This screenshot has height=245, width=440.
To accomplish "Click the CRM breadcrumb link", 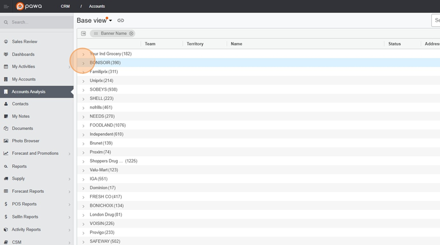I will (x=65, y=6).
